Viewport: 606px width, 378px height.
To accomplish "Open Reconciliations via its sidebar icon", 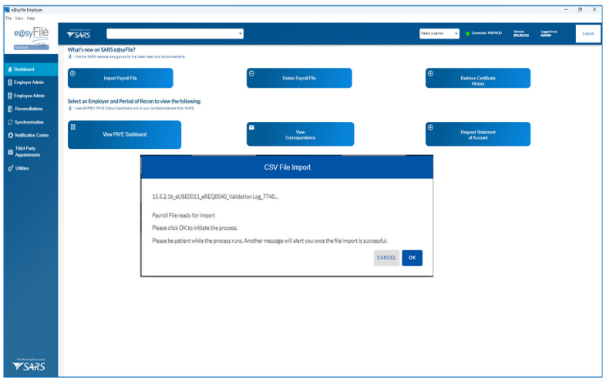I will pyautogui.click(x=9, y=109).
